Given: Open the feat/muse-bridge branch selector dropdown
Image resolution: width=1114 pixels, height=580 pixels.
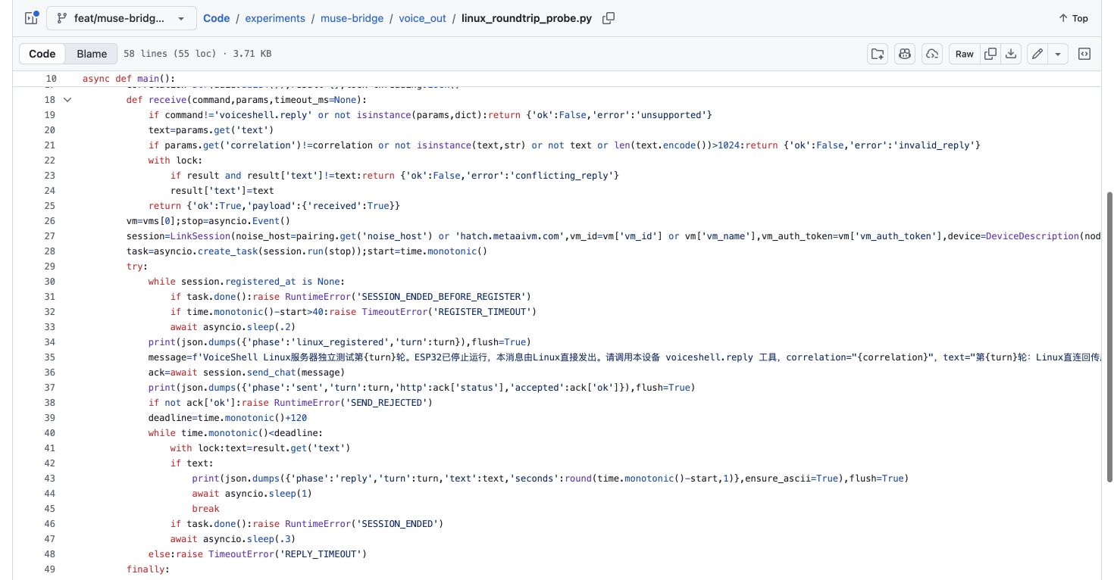Looking at the screenshot, I should [120, 18].
